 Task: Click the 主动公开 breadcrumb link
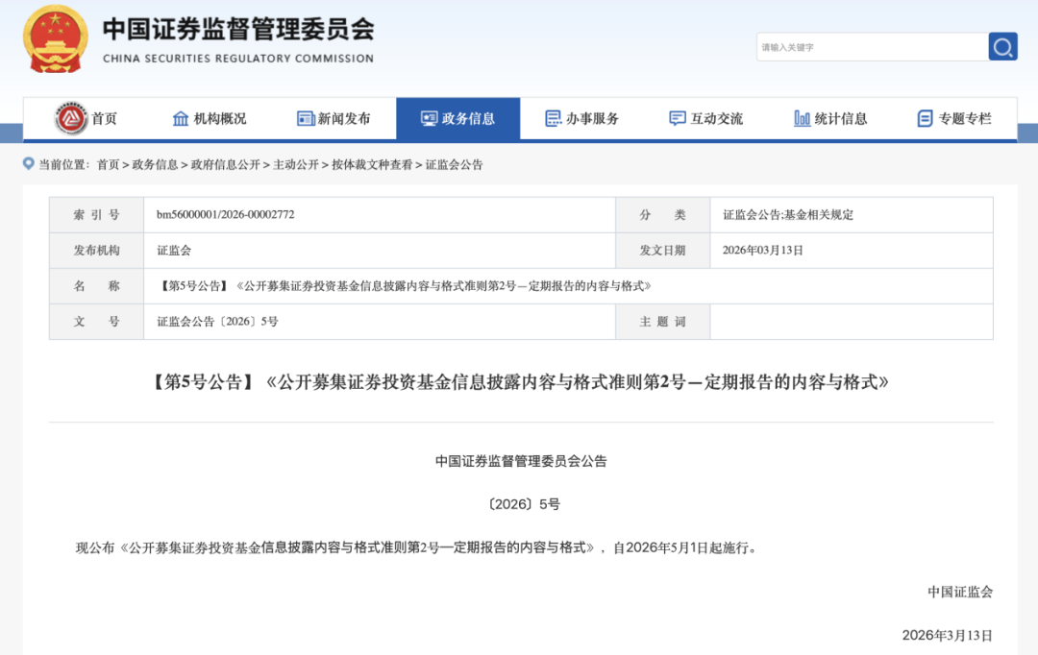(296, 165)
